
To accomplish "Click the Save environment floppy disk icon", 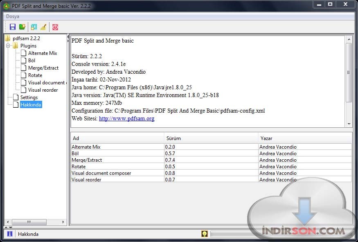I will [x=13, y=27].
